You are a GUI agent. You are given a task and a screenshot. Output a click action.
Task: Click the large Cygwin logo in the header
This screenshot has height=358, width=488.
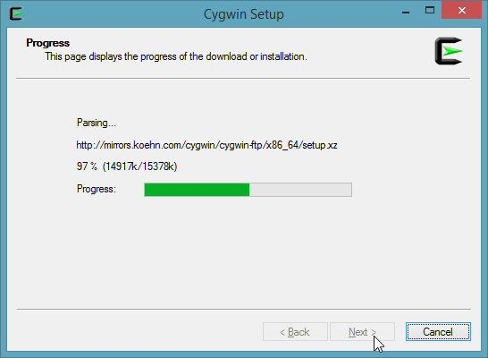(x=449, y=51)
